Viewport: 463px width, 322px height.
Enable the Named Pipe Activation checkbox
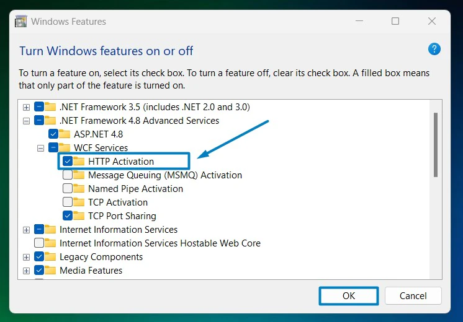click(68, 188)
